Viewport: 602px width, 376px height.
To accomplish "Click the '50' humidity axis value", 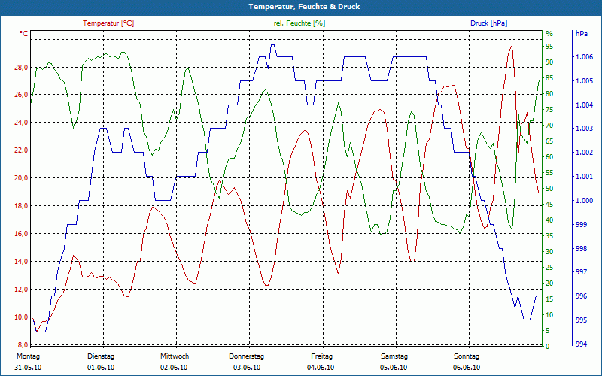I will point(550,189).
